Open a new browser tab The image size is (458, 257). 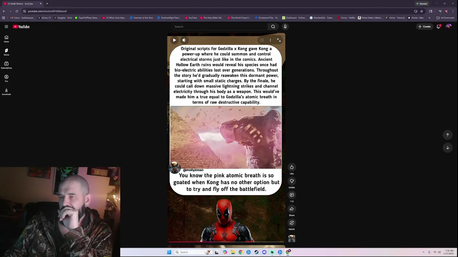[47, 4]
